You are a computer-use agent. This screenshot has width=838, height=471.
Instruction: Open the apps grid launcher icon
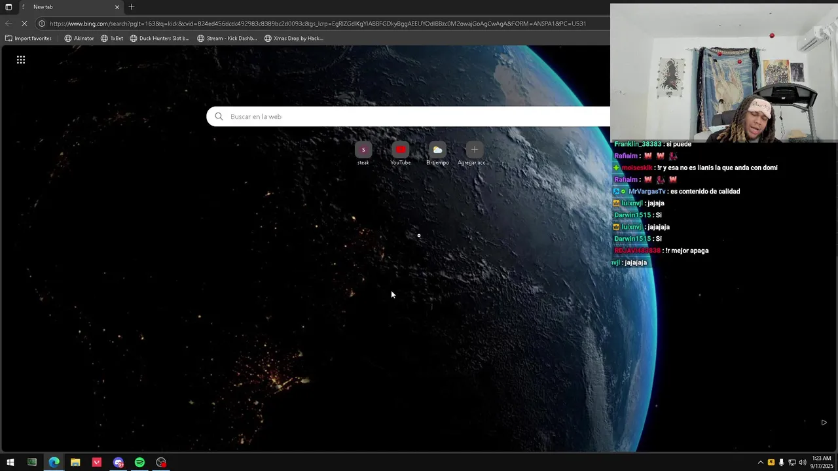pyautogui.click(x=21, y=60)
